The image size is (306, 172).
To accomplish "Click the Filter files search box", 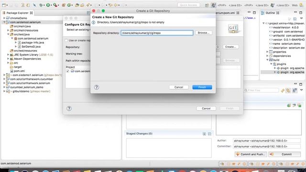I will click(262, 90).
